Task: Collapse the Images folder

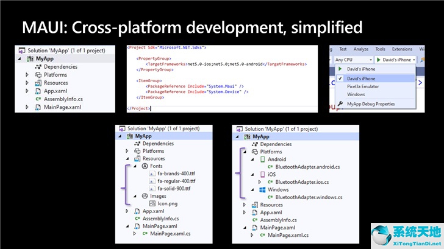Action: [135, 196]
